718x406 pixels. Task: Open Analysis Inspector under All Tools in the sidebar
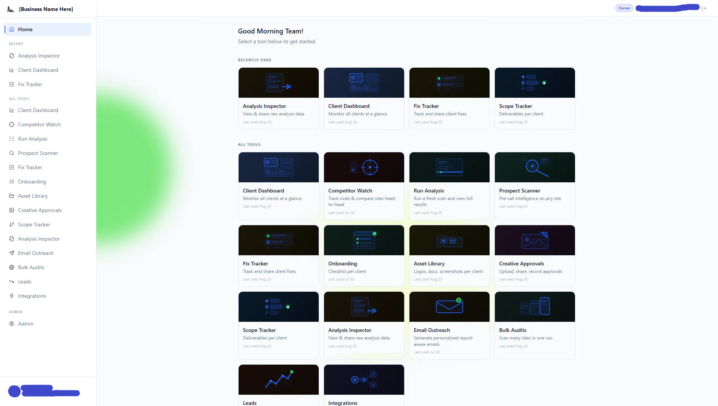point(48,239)
